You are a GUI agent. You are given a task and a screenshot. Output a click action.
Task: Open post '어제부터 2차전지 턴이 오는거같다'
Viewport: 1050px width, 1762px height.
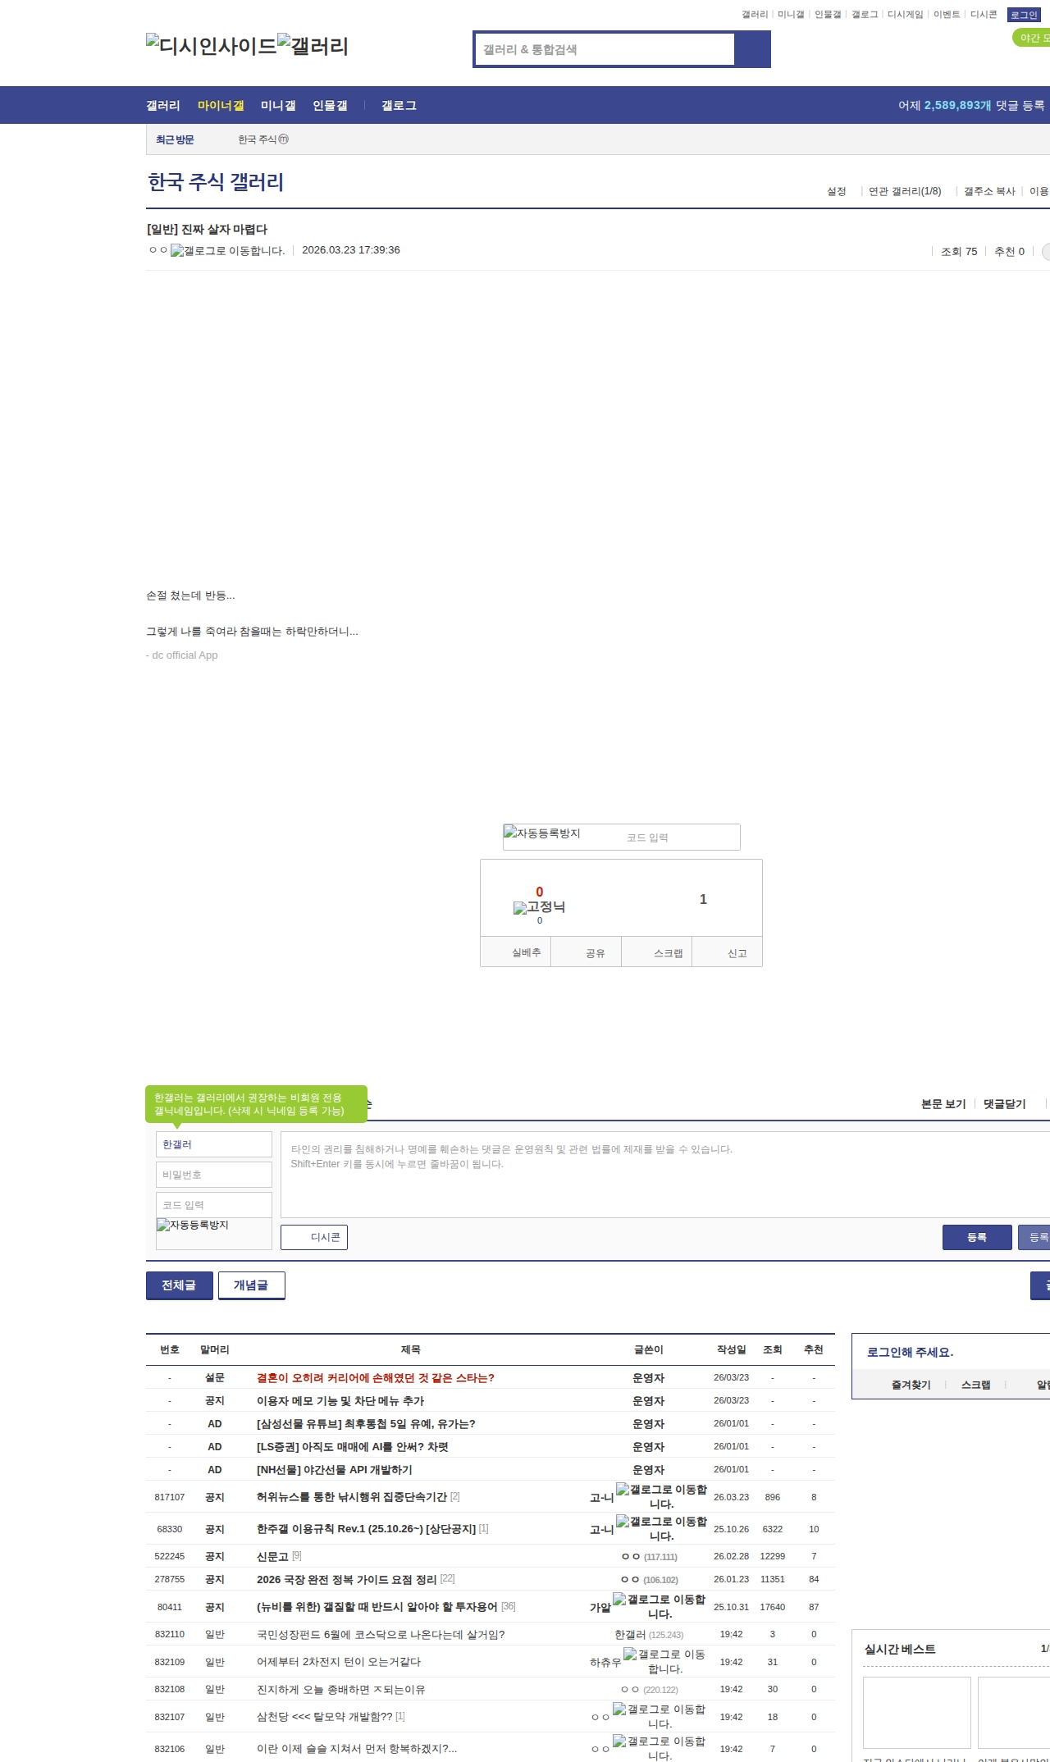(x=339, y=1662)
